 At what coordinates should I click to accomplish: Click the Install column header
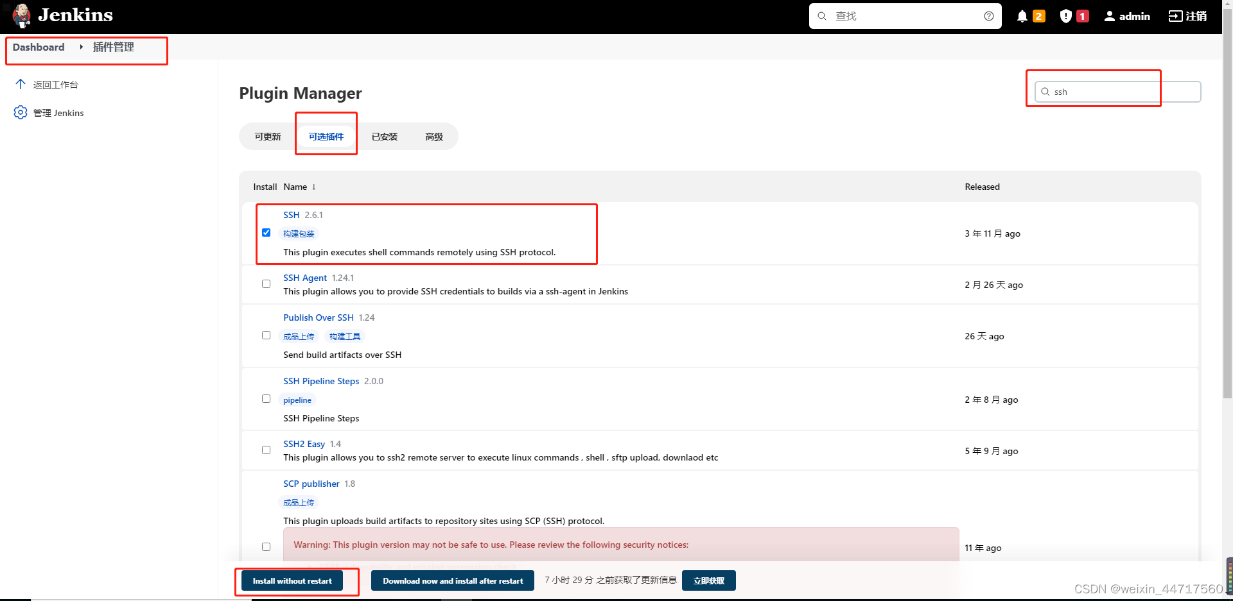265,187
